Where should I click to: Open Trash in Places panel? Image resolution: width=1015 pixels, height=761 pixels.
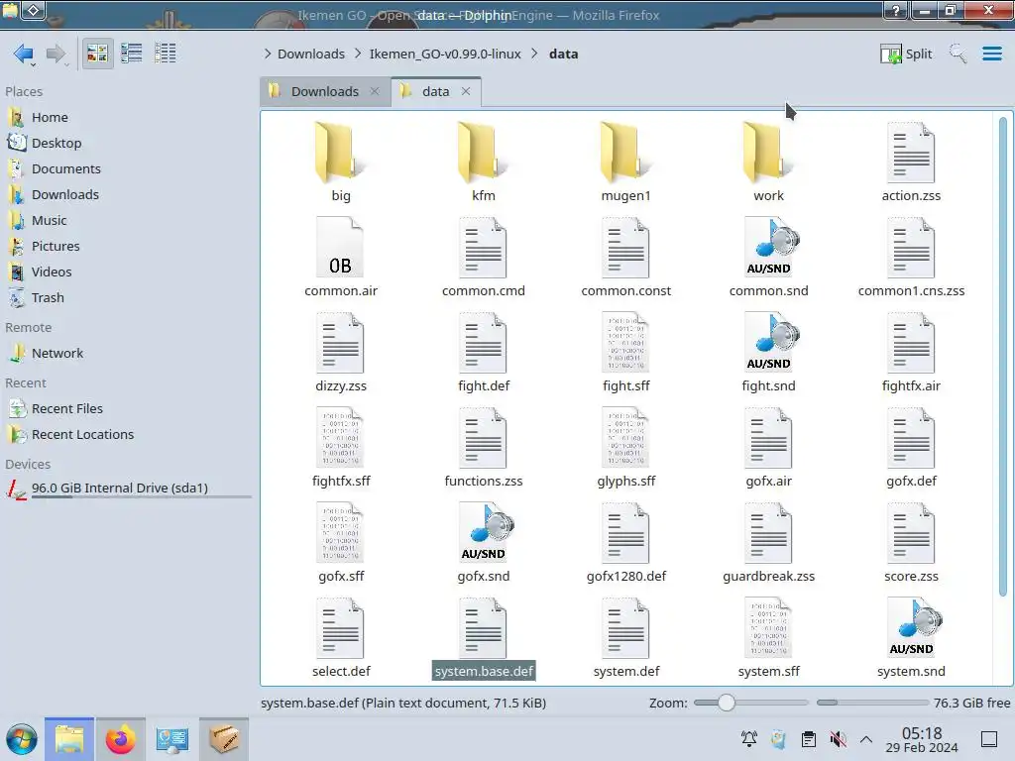pos(48,298)
